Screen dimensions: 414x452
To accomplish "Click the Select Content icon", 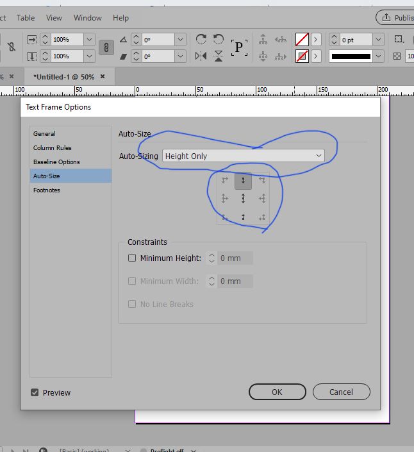I will coord(263,56).
